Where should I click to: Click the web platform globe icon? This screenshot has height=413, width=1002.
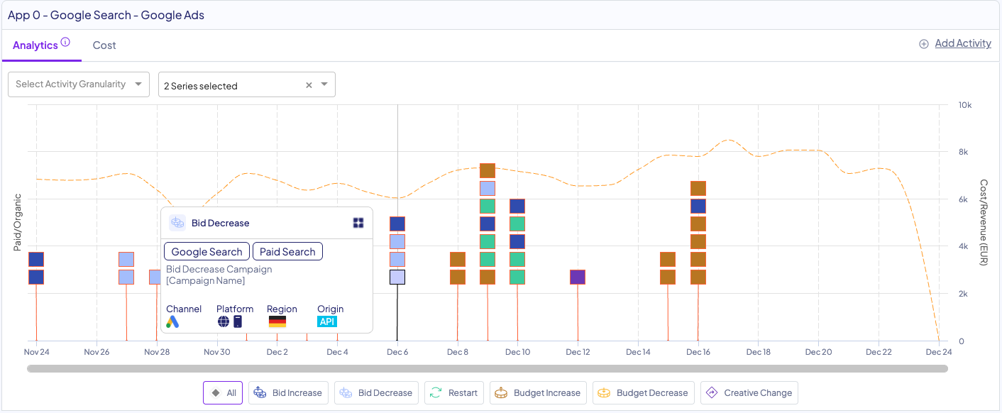tap(224, 322)
